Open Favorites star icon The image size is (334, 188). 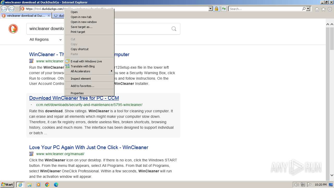(323, 9)
